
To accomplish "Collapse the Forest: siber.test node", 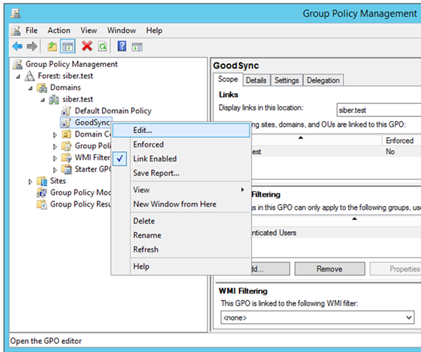I will [18, 76].
